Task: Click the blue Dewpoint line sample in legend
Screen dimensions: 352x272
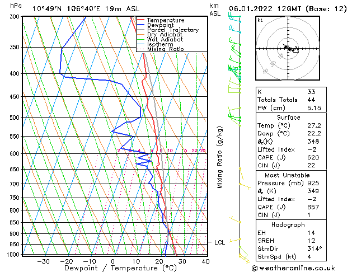Action: point(140,25)
